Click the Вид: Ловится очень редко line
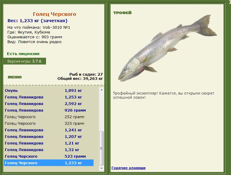This screenshot has height=175, width=231. click(34, 42)
